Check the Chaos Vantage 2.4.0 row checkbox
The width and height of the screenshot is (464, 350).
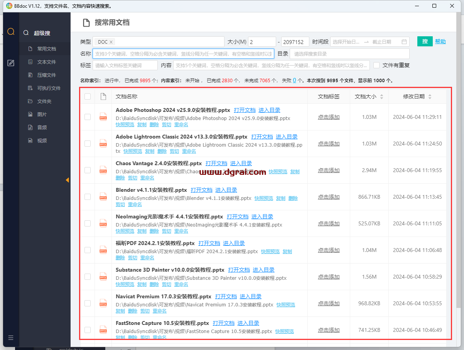[88, 170]
